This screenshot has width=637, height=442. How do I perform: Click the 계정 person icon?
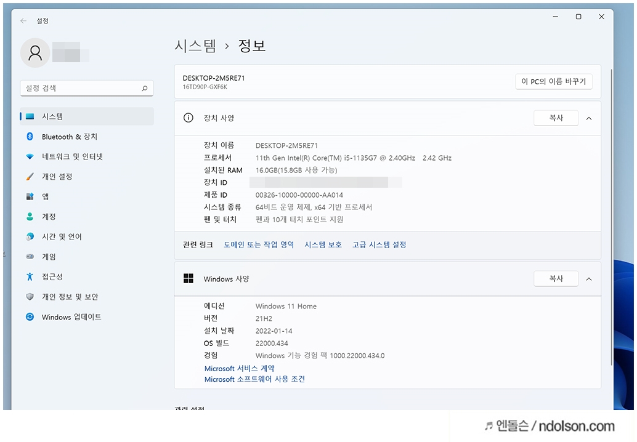[30, 216]
